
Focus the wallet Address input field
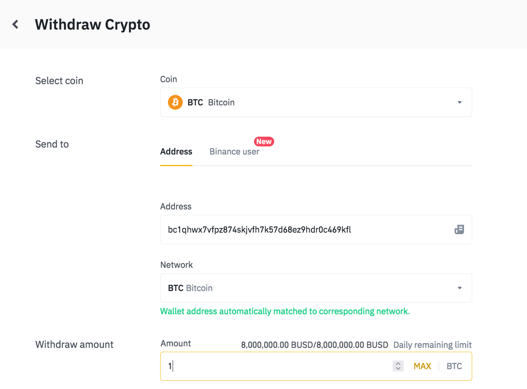[x=293, y=229]
